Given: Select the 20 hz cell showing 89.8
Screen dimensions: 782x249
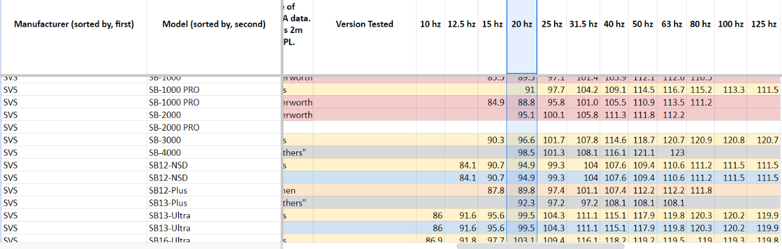Looking at the screenshot, I should (x=522, y=190).
